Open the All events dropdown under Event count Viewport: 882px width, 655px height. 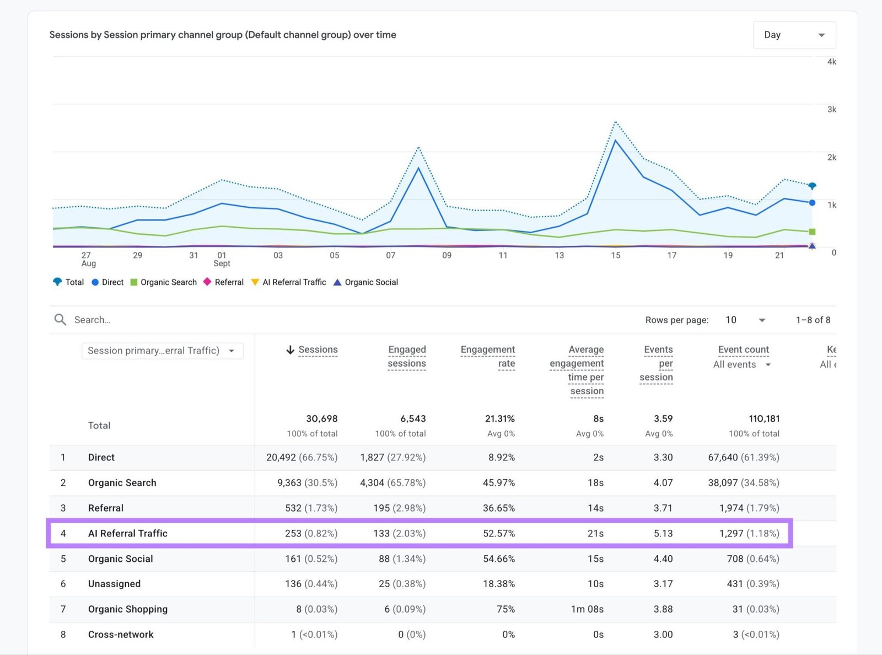[x=742, y=364]
